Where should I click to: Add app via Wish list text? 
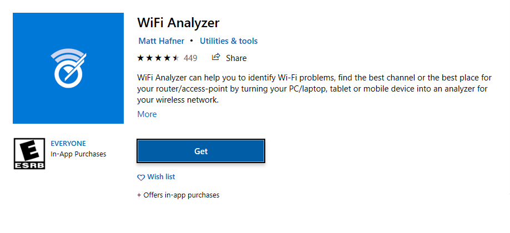(x=161, y=177)
